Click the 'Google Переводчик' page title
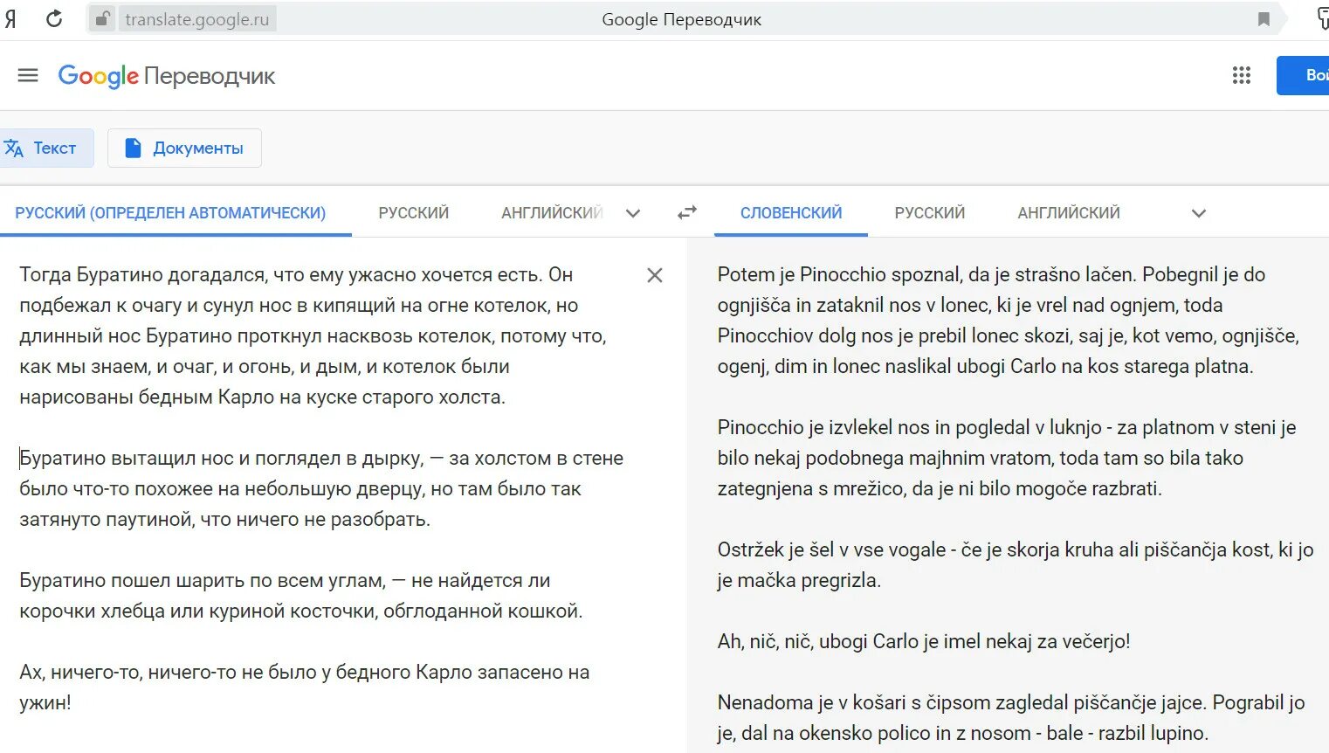Image resolution: width=1329 pixels, height=753 pixels. coord(681,19)
